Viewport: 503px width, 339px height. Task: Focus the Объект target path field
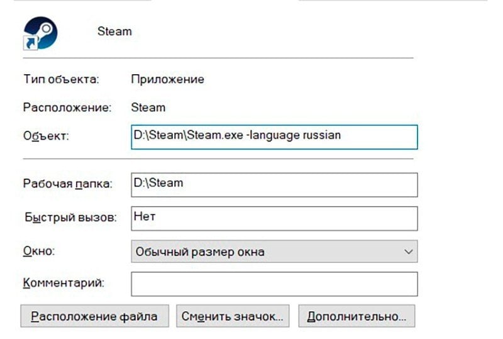[x=274, y=137]
